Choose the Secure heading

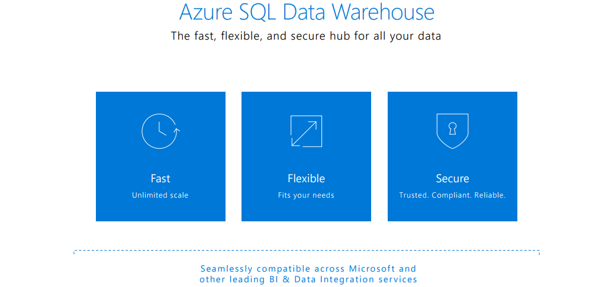(x=452, y=178)
